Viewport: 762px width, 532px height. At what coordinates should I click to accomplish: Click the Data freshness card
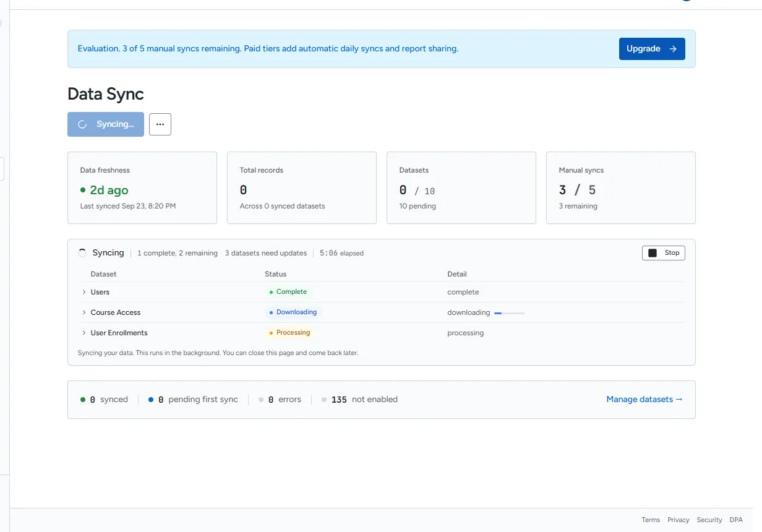click(x=142, y=188)
